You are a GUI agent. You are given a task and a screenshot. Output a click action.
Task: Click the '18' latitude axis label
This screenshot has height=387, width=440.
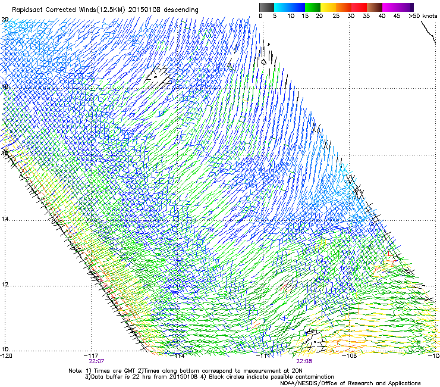point(5,86)
